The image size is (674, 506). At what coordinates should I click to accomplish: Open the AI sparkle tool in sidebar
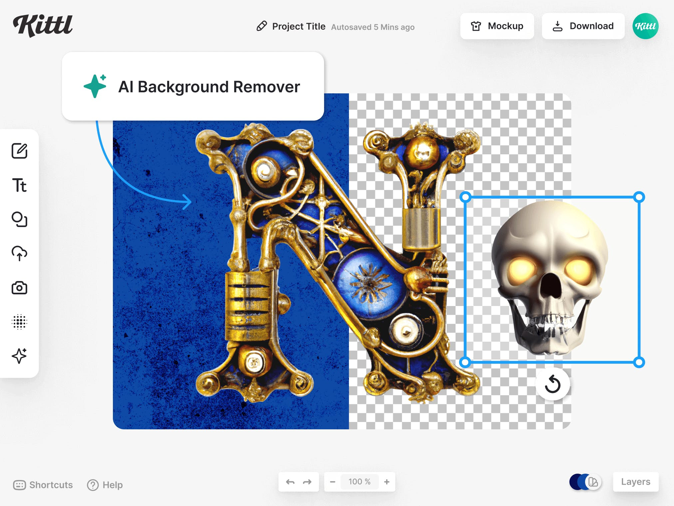(19, 356)
